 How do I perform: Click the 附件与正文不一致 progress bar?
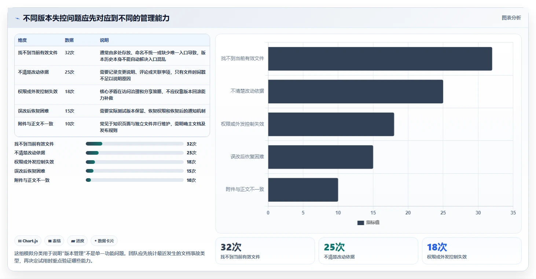(135, 180)
